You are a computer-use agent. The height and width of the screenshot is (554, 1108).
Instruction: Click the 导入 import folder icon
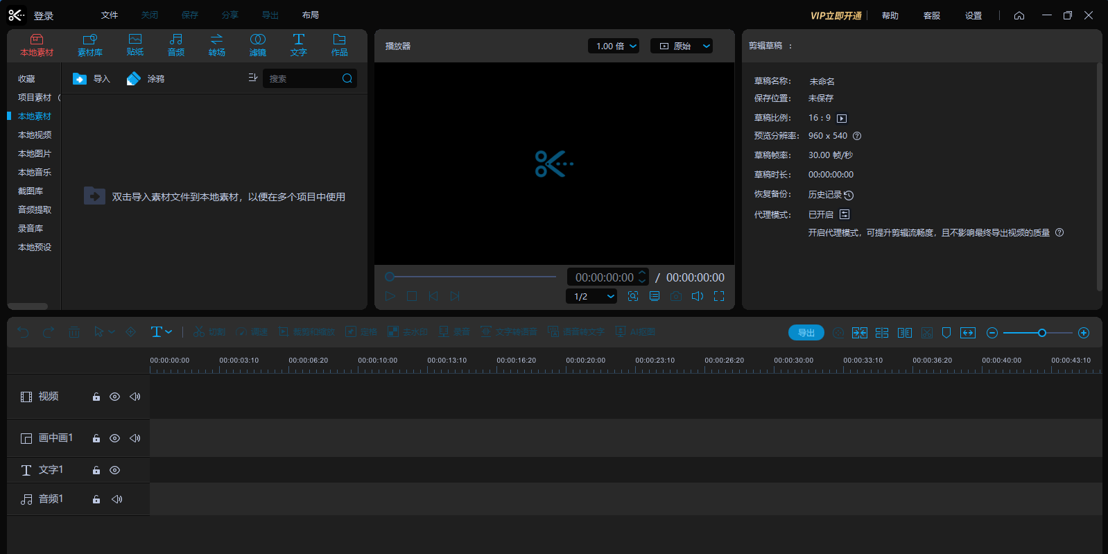pyautogui.click(x=80, y=79)
